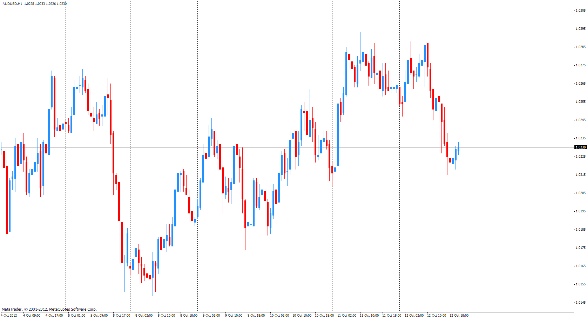Select the 9 Oct 18:00 time label
The height and width of the screenshot is (318, 587).
tap(256, 315)
